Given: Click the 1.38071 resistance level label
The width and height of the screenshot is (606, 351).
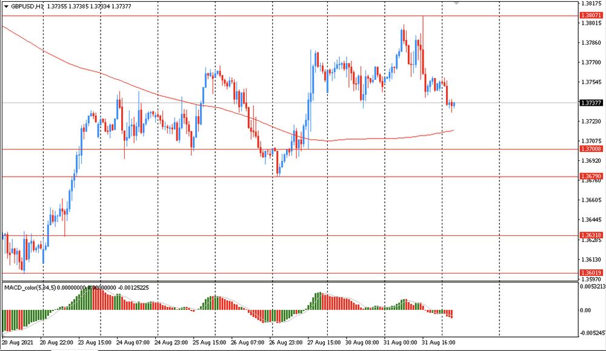Looking at the screenshot, I should click(x=591, y=16).
